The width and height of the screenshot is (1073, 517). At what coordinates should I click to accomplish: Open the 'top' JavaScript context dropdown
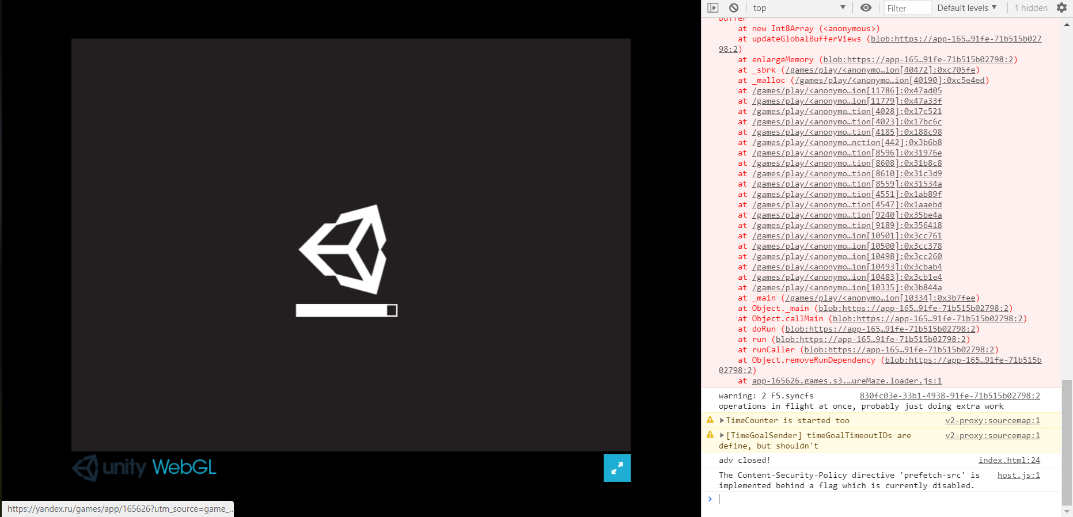tap(799, 8)
